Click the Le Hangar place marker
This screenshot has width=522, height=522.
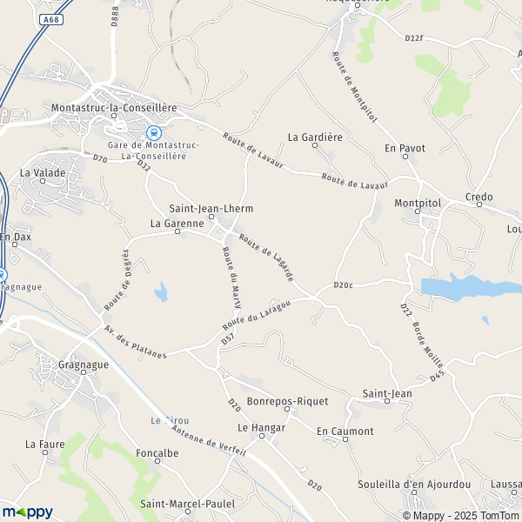(x=262, y=436)
